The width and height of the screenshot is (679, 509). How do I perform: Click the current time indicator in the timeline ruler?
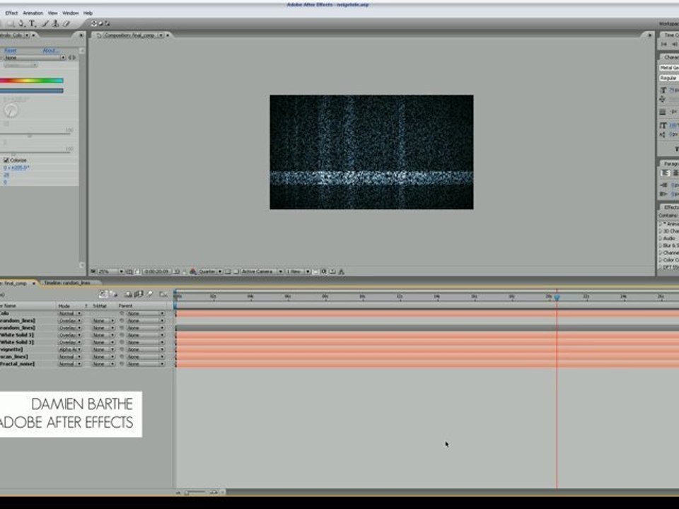pyautogui.click(x=557, y=298)
